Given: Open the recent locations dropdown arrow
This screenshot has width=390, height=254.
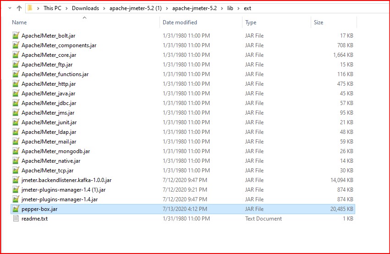Looking at the screenshot, I should (10, 8).
